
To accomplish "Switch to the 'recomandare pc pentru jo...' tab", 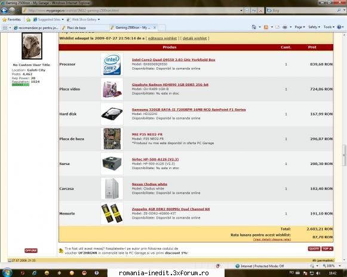I will pos(36,28).
